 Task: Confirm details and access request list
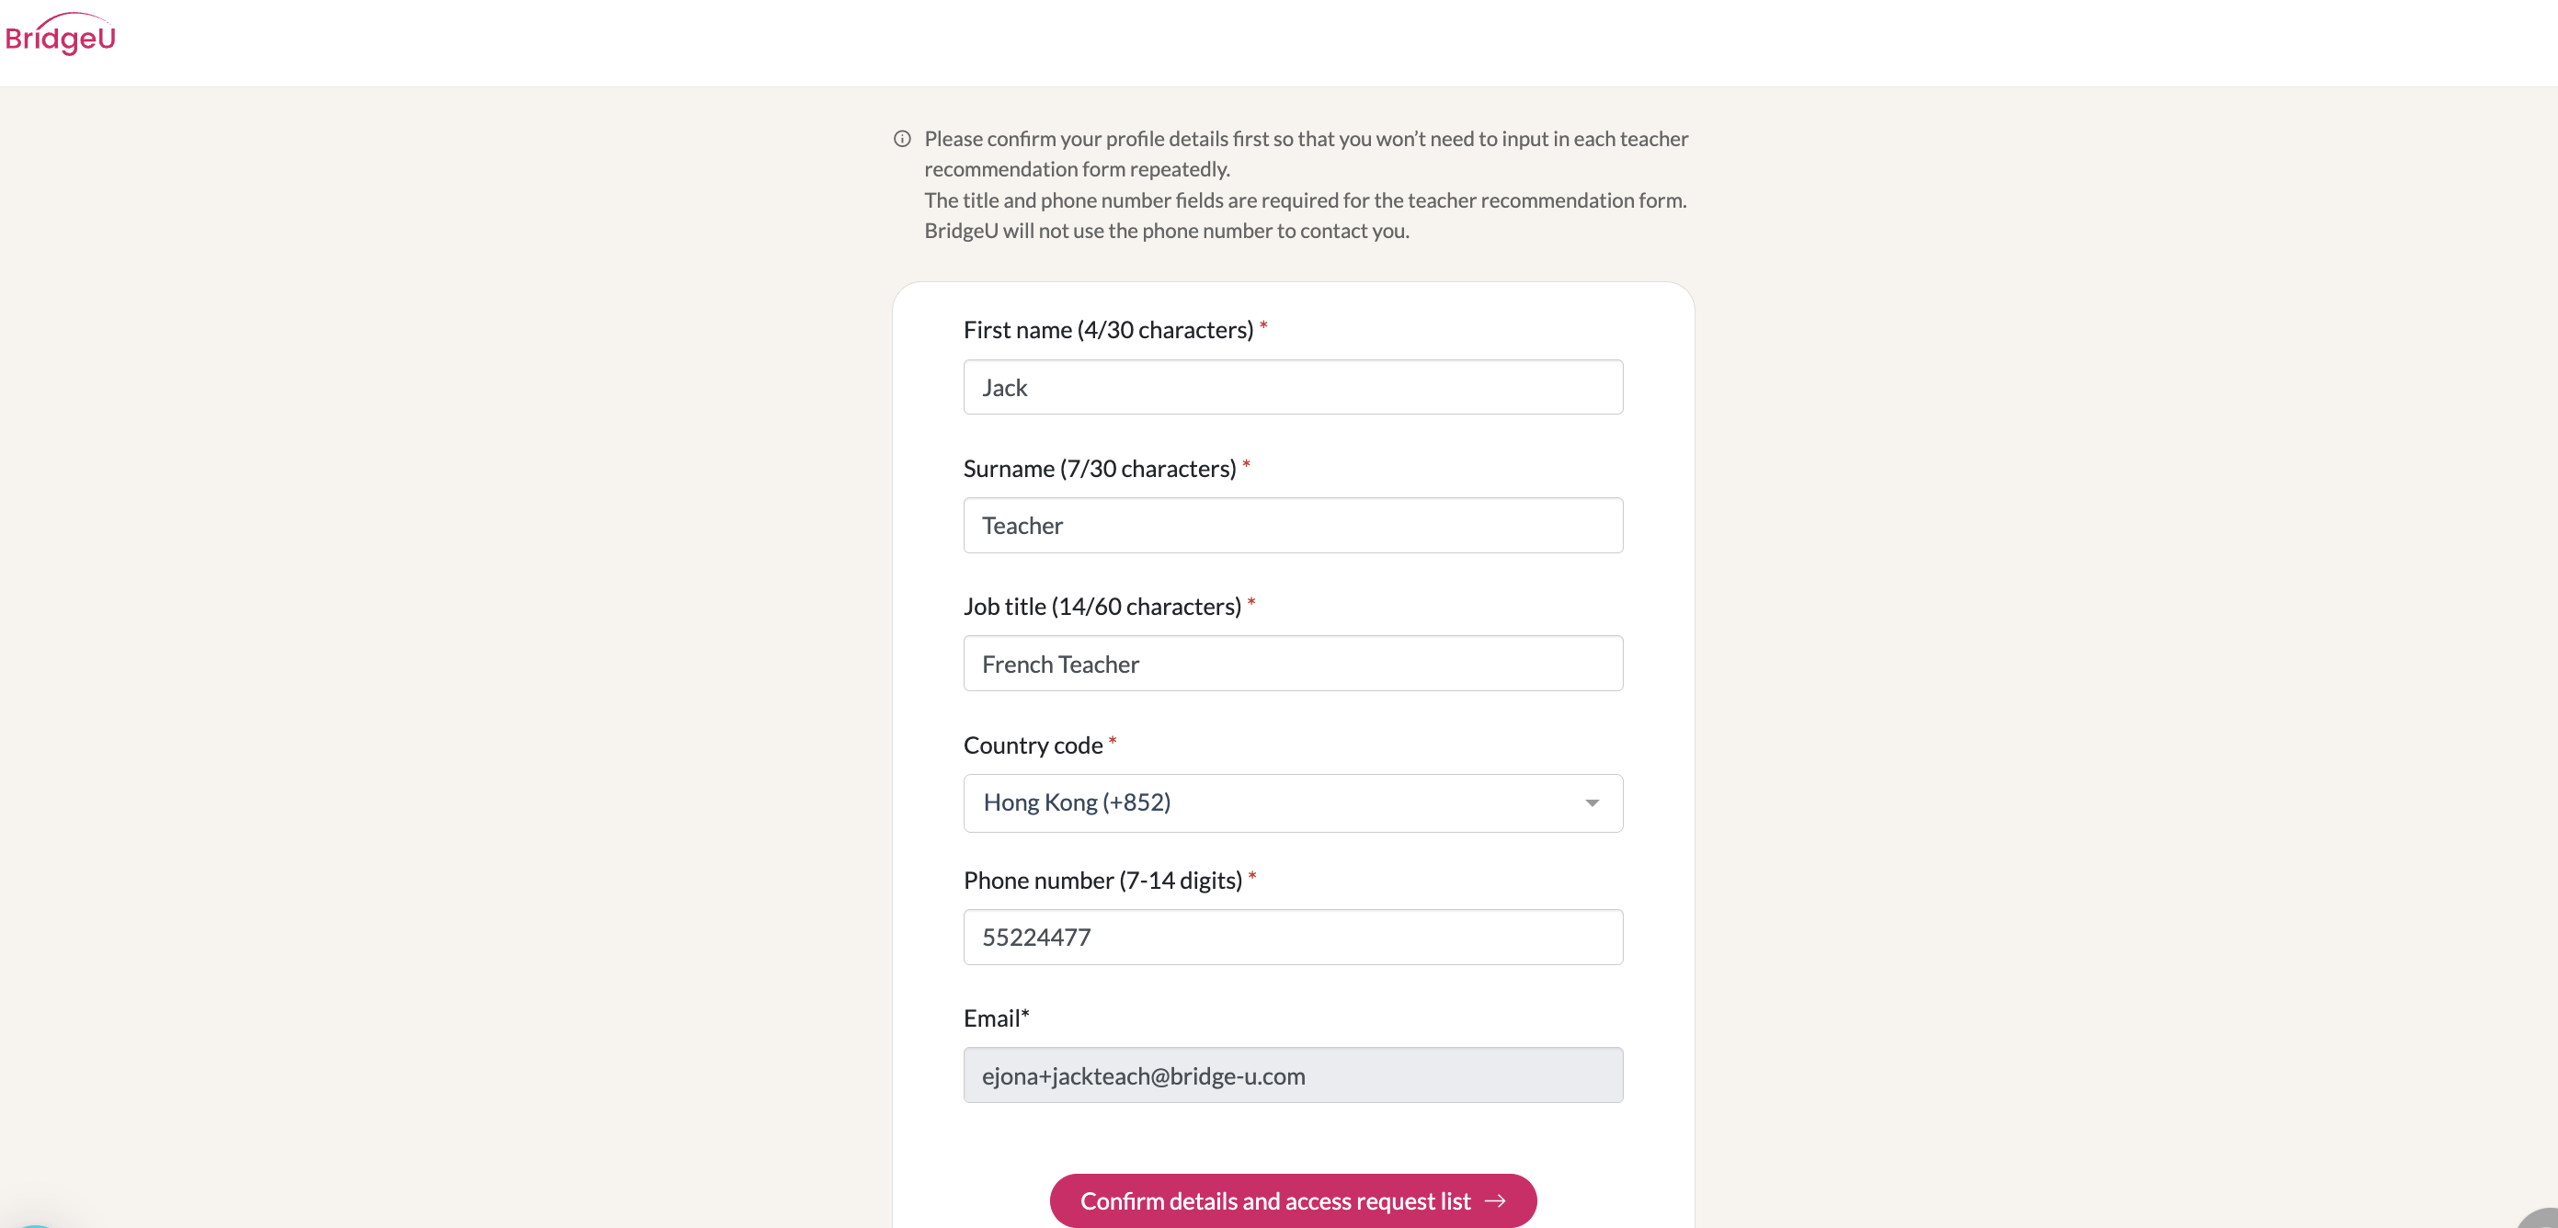point(1293,1201)
